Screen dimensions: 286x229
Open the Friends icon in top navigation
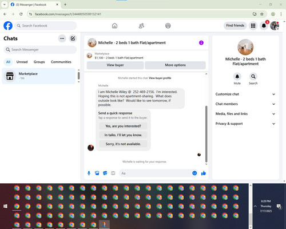[141, 26]
